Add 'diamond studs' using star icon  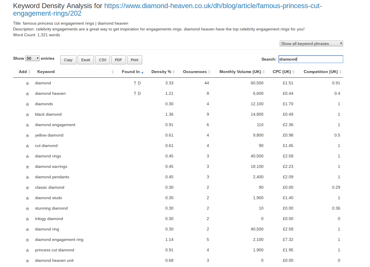(28, 198)
